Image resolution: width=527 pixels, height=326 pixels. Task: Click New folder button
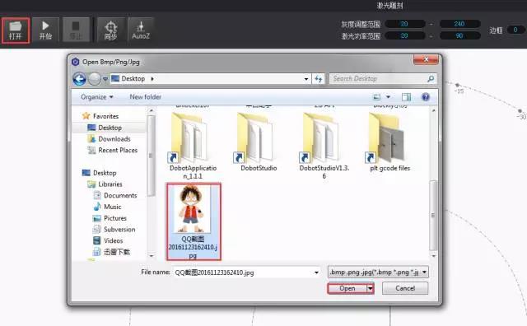145,97
